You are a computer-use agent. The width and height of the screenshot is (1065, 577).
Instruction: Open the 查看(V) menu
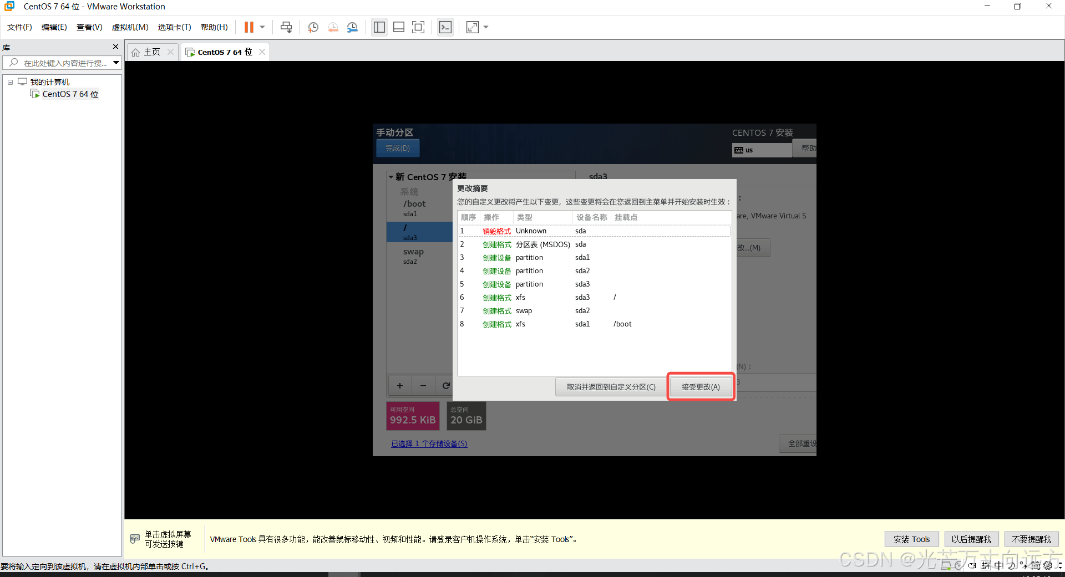coord(89,27)
